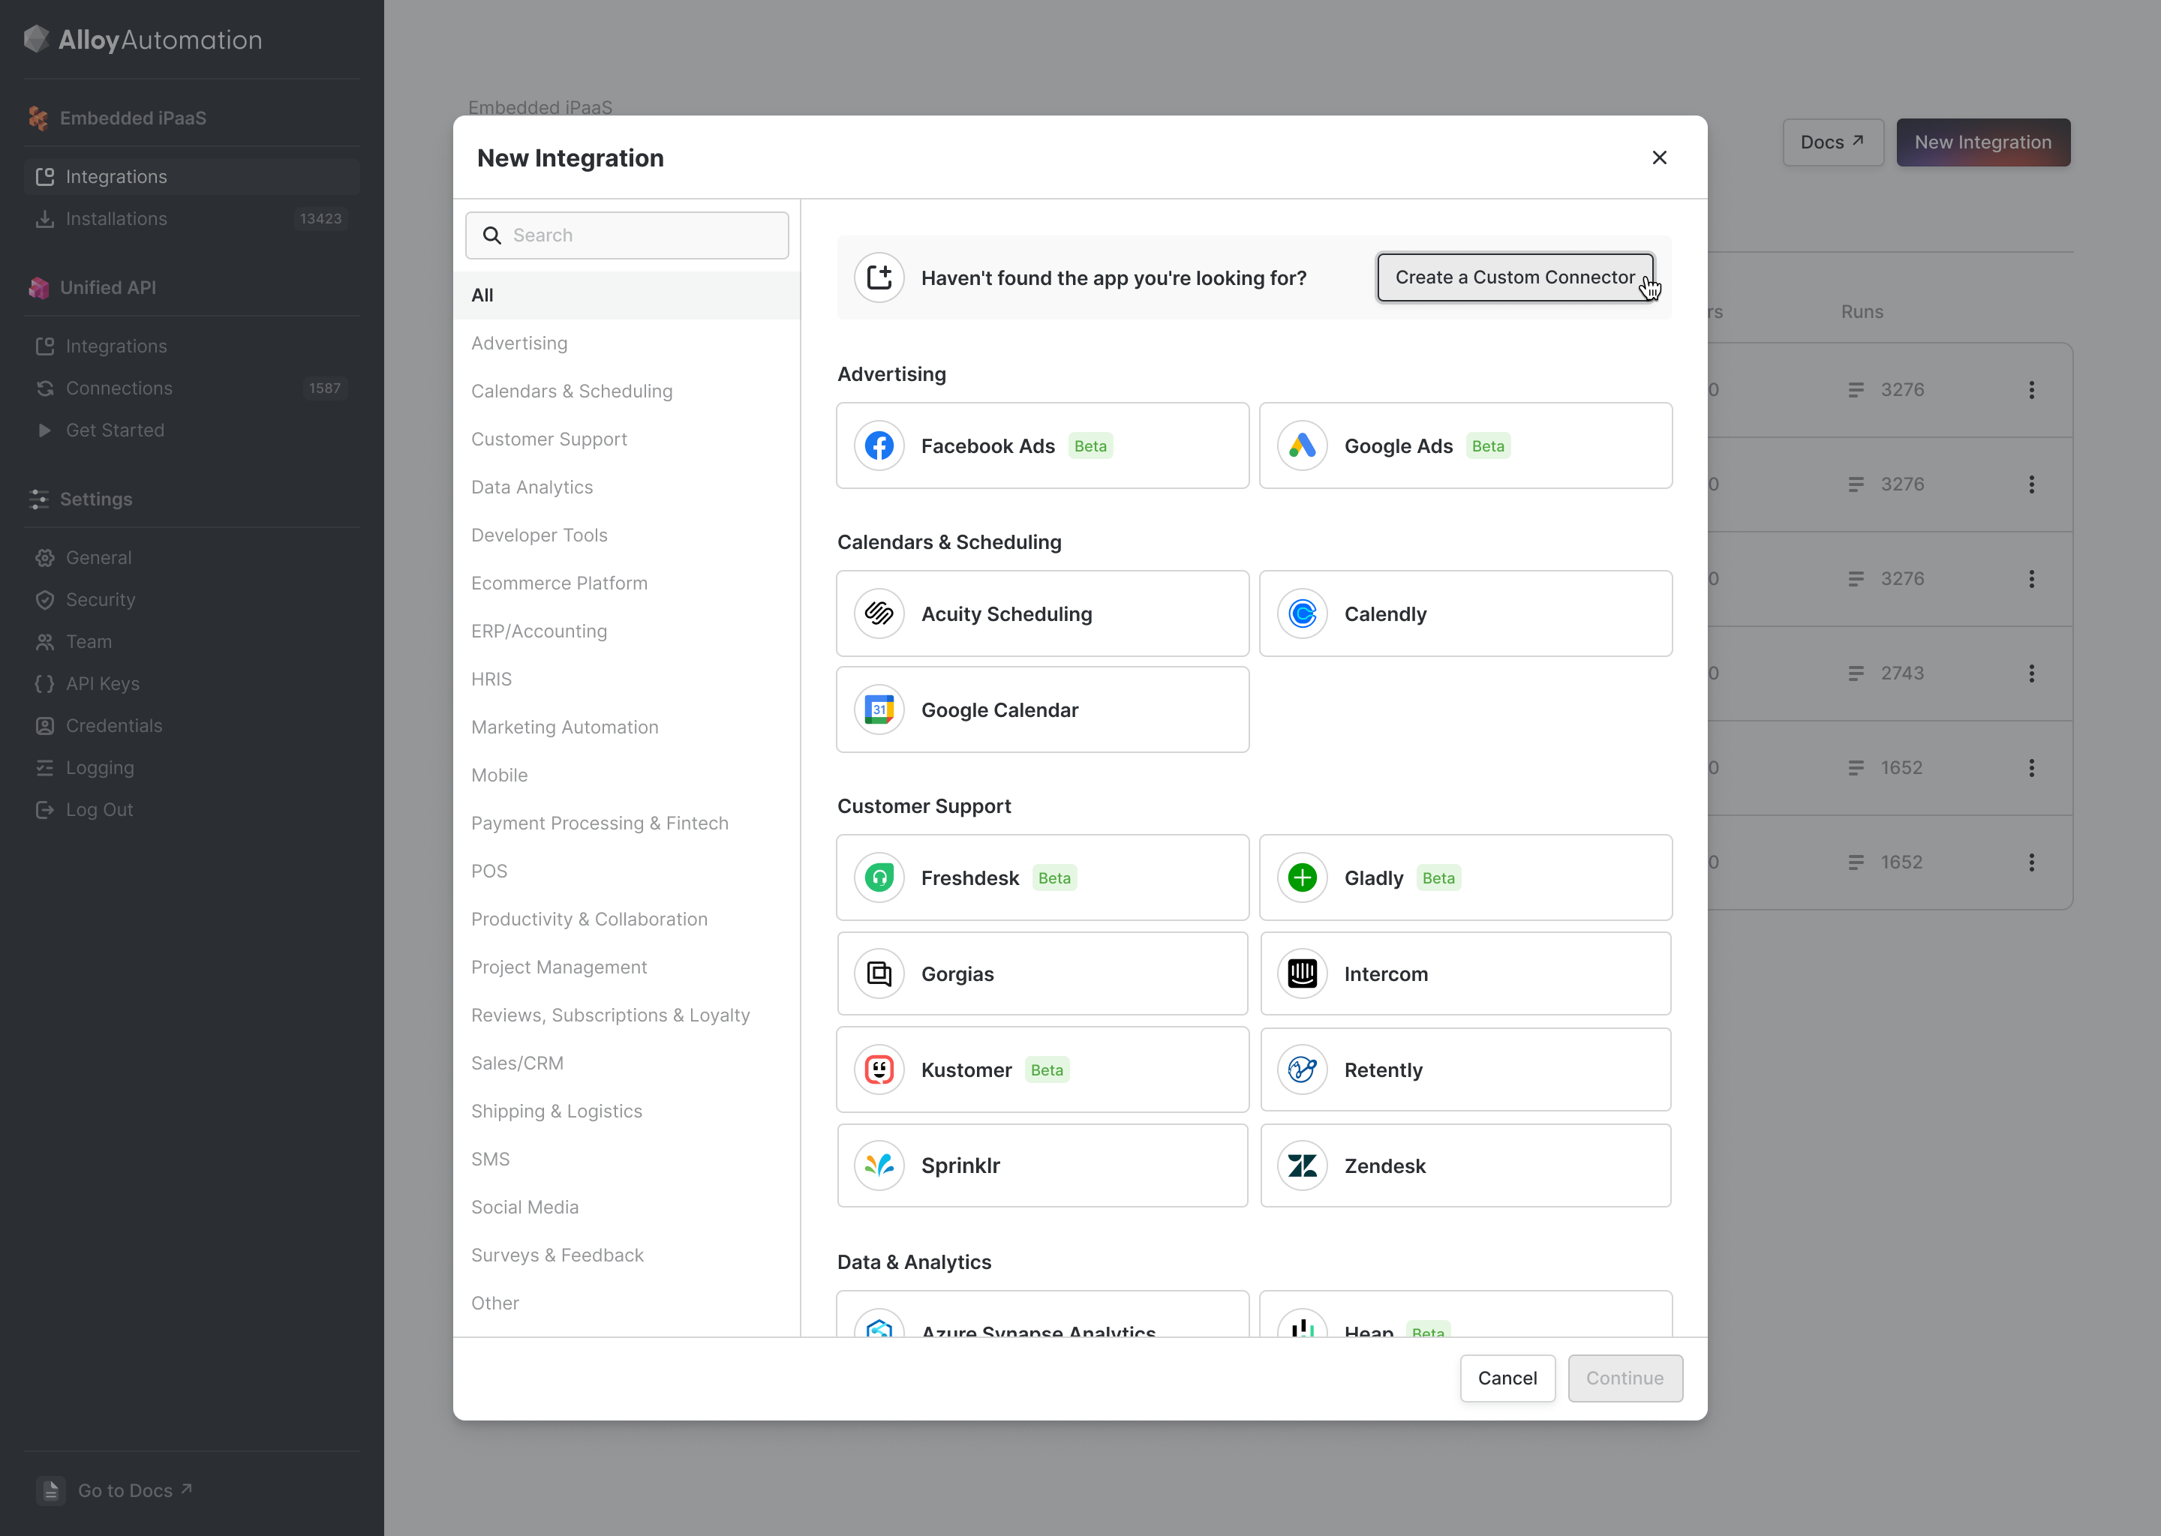Click the Unified API section icon

39,287
